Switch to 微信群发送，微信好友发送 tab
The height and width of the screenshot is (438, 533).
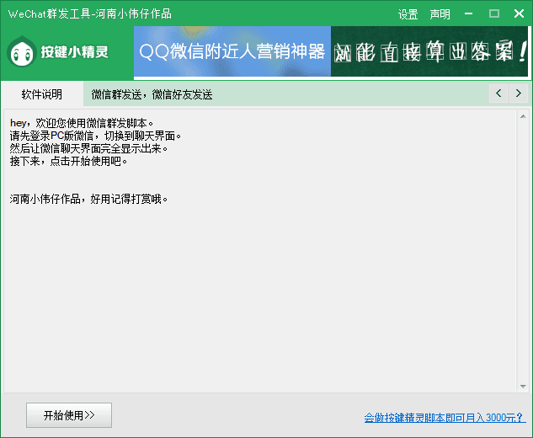click(152, 94)
